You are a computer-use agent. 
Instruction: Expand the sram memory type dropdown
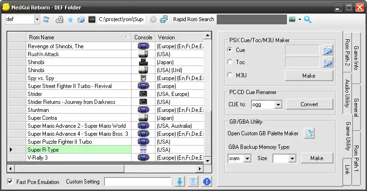tap(247, 158)
